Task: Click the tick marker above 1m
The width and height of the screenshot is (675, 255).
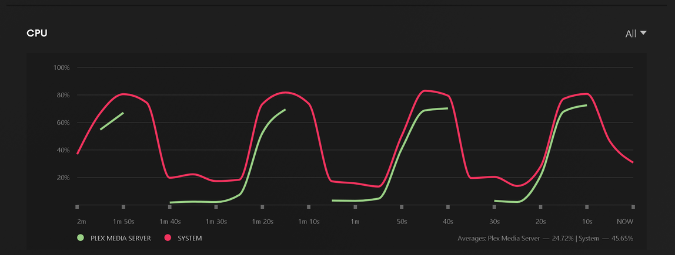Action: (355, 207)
